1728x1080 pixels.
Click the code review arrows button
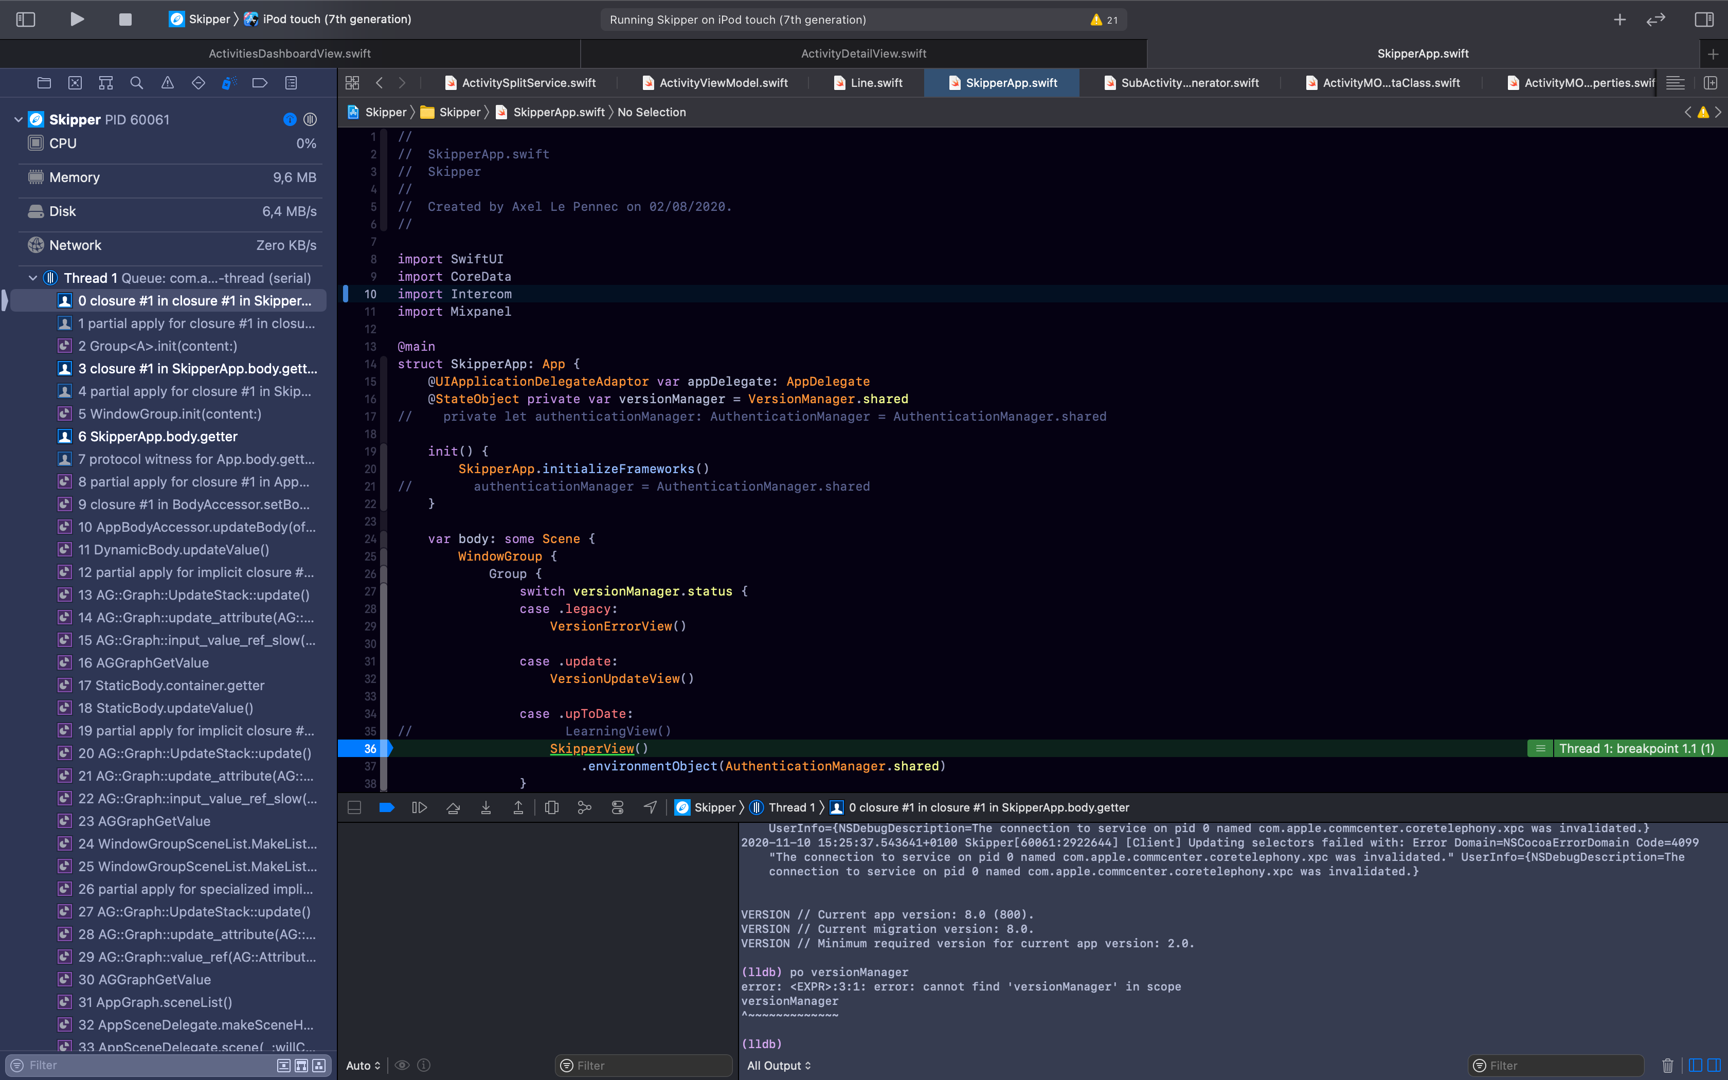[1655, 20]
